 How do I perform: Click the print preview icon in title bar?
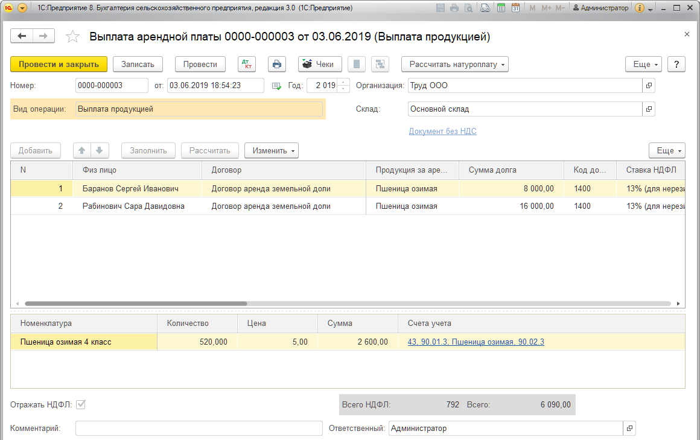point(468,8)
